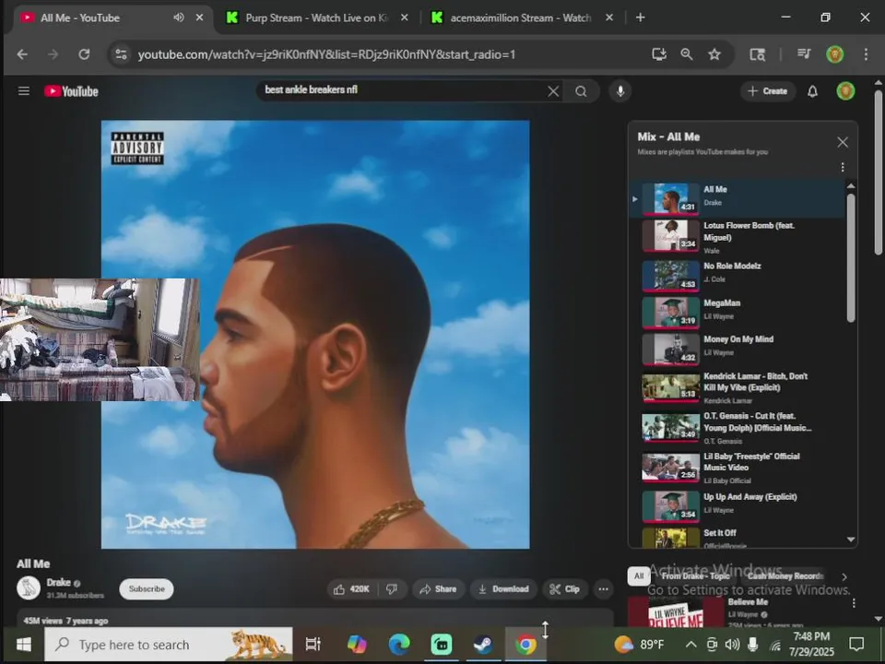885x664 pixels.
Task: Start voice search with the microphone
Action: pos(620,91)
